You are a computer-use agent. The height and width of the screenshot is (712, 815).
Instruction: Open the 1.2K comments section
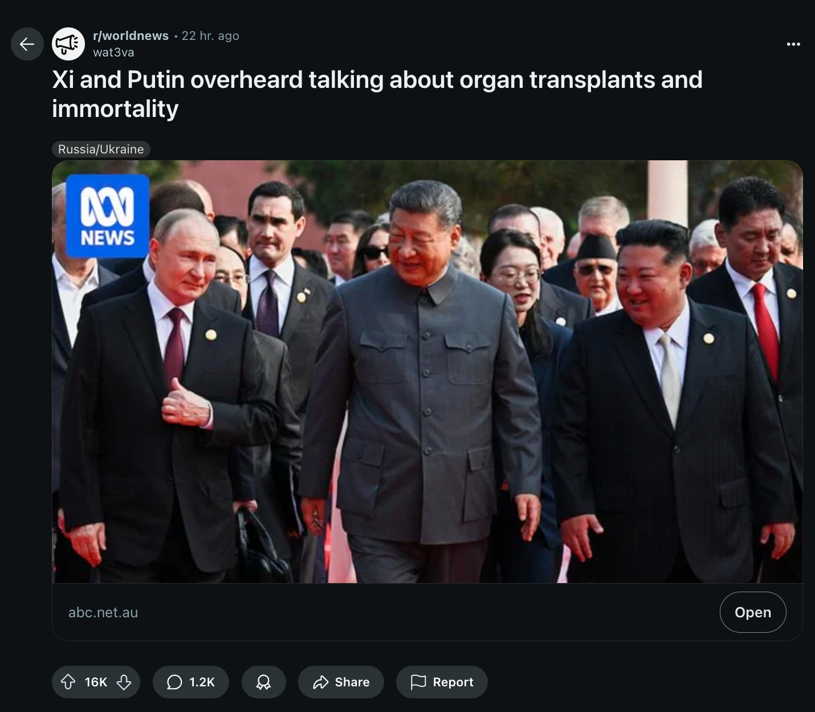191,682
